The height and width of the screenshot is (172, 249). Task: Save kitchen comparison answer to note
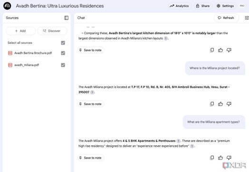(x=91, y=50)
